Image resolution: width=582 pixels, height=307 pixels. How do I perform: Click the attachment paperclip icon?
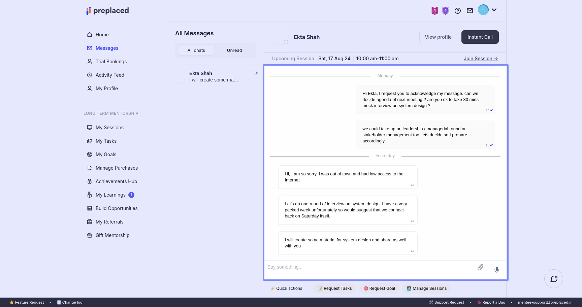pyautogui.click(x=480, y=267)
